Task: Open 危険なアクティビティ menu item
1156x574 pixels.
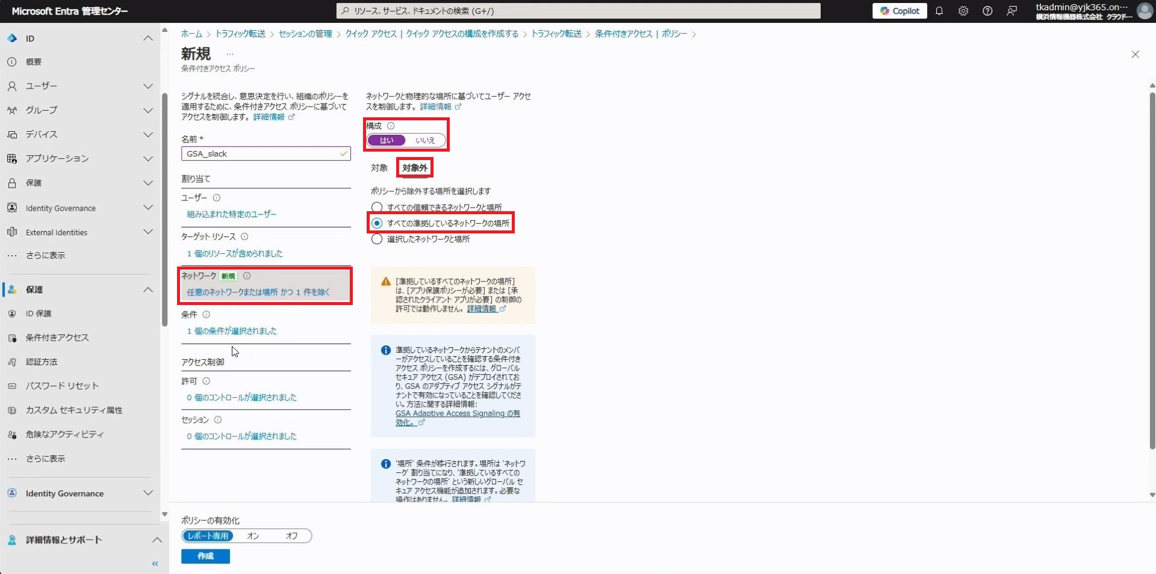Action: pyautogui.click(x=64, y=434)
